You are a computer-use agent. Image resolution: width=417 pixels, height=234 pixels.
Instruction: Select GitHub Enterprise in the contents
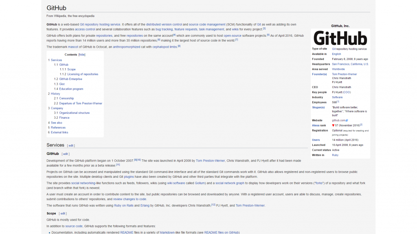[71, 79]
